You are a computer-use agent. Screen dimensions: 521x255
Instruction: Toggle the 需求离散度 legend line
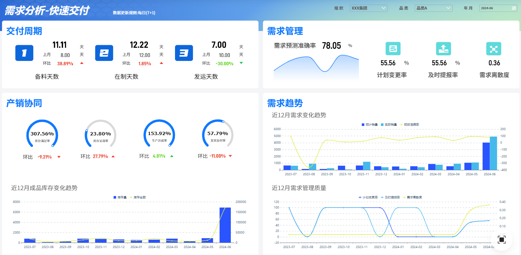412,197
